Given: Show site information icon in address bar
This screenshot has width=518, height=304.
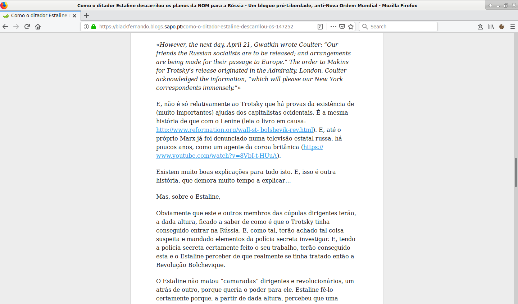Looking at the screenshot, I should tap(86, 27).
